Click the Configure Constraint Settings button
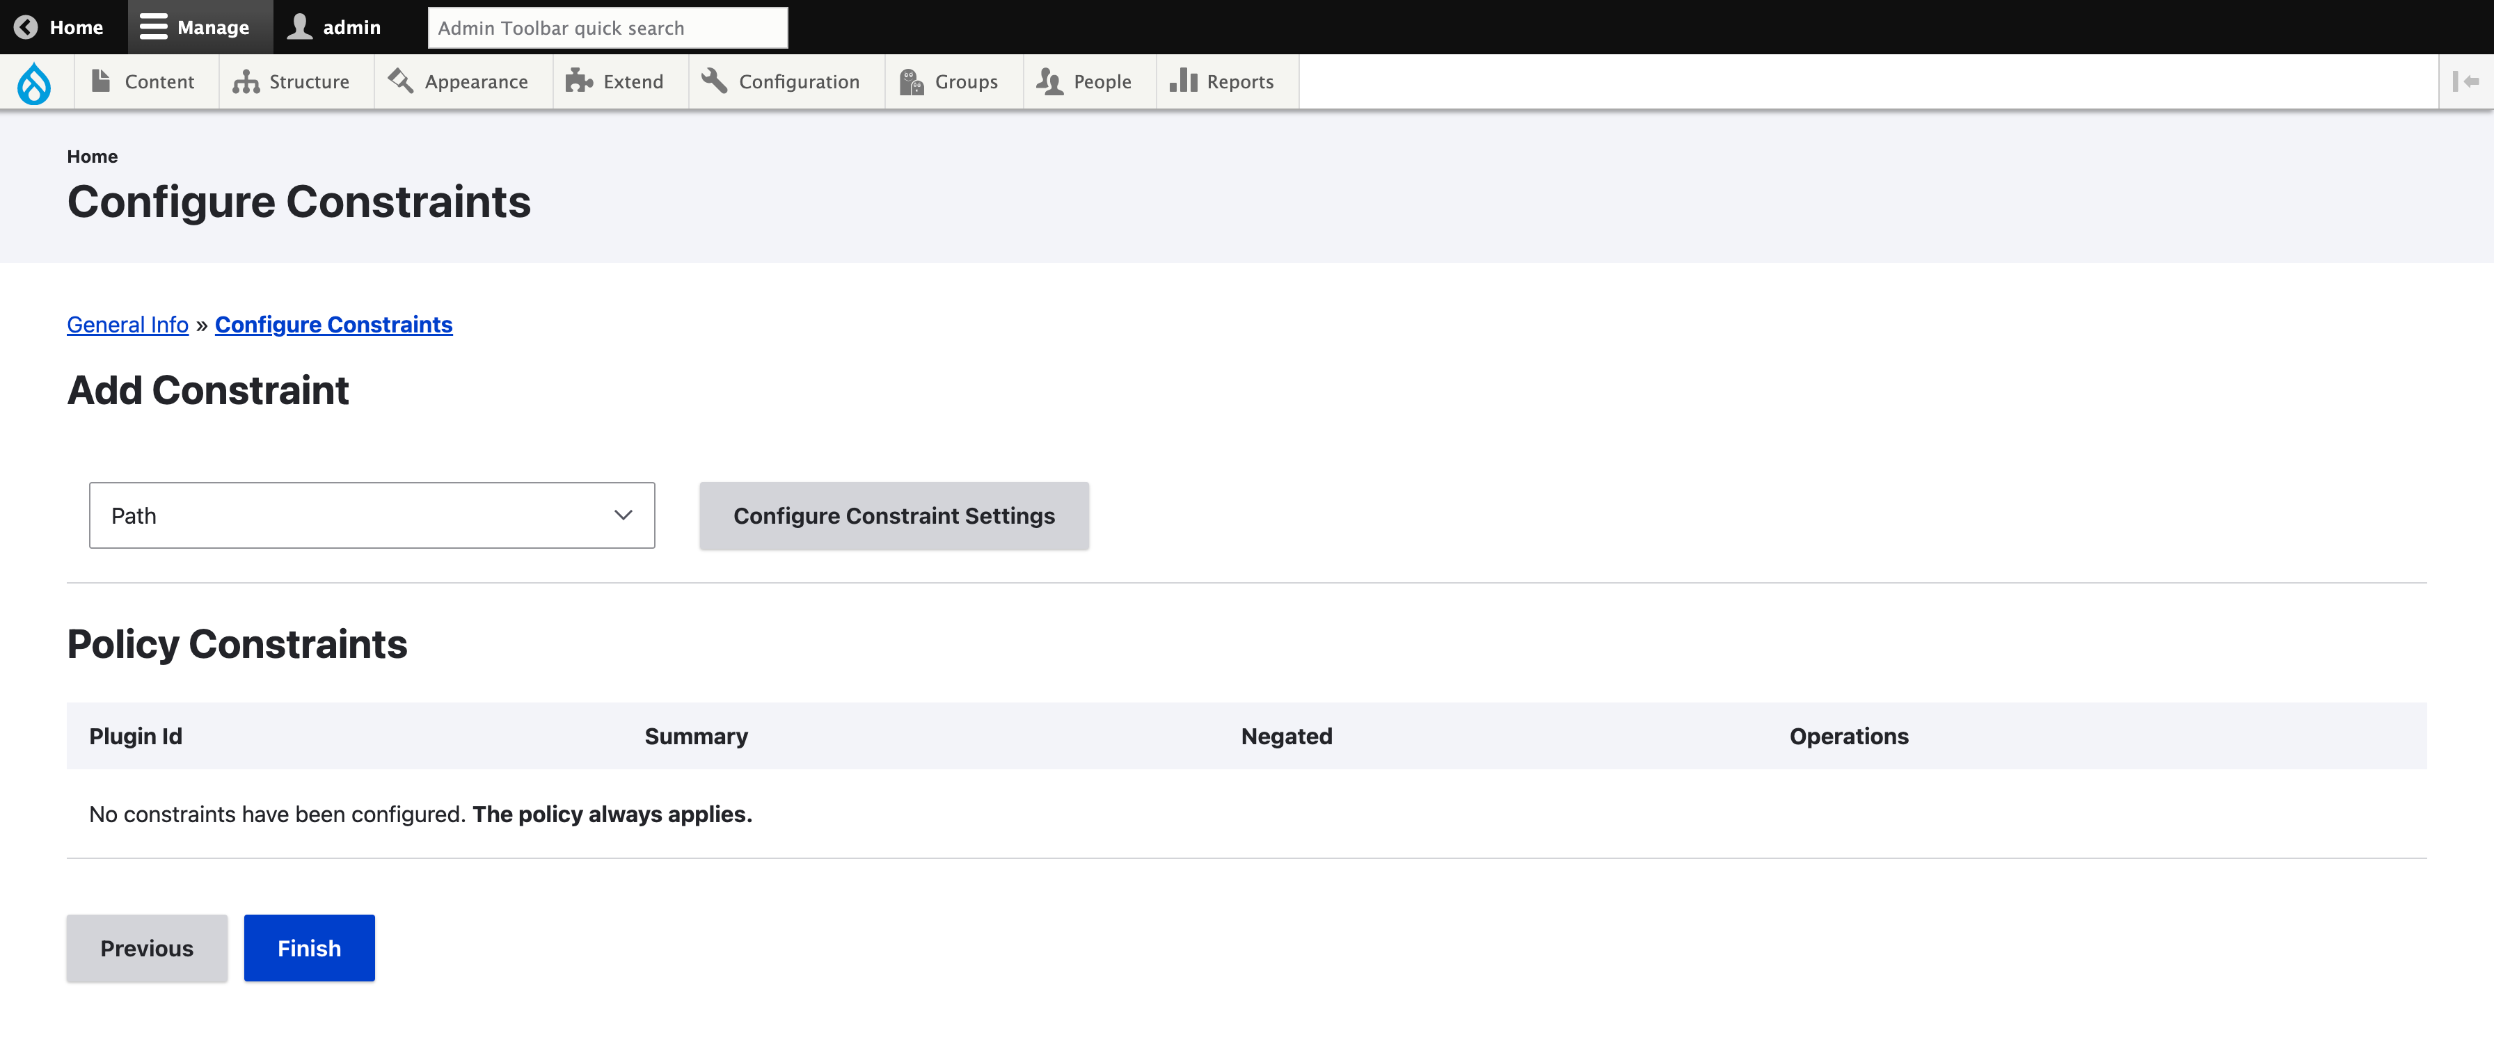This screenshot has width=2494, height=1060. [894, 515]
